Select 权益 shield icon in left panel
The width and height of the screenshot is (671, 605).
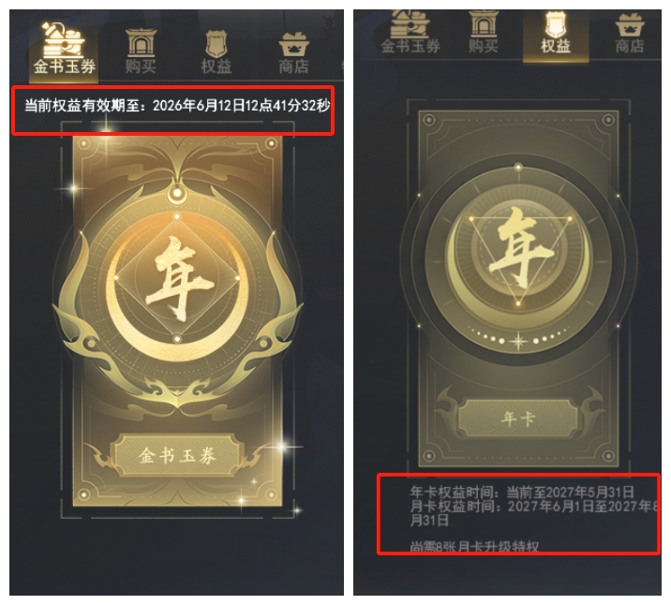click(x=216, y=44)
